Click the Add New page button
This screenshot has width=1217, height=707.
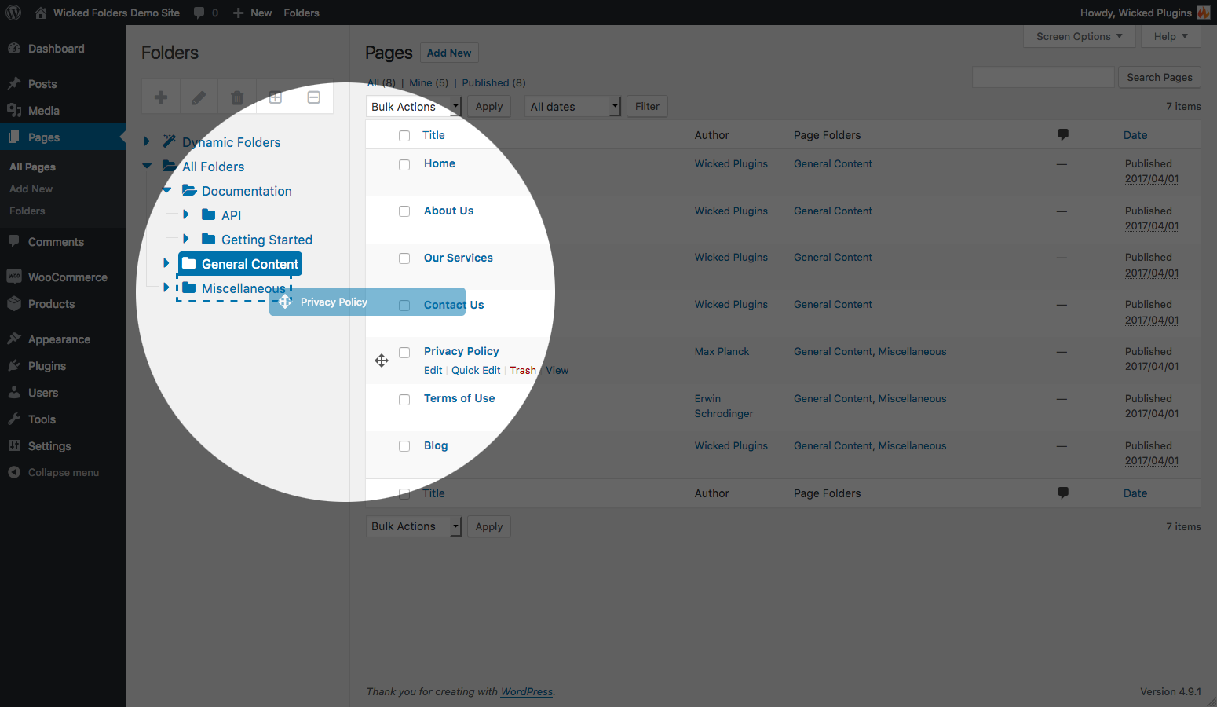(449, 53)
